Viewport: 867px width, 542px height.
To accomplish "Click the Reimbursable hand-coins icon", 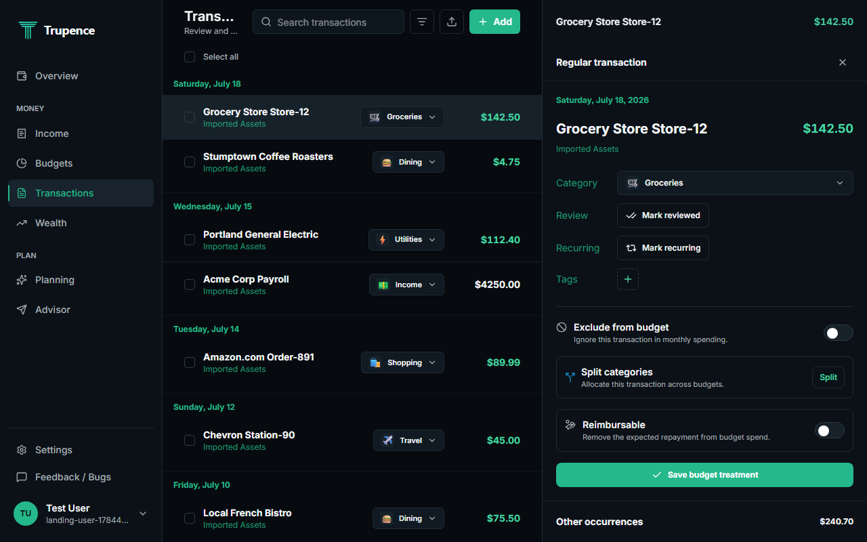I will click(x=570, y=425).
